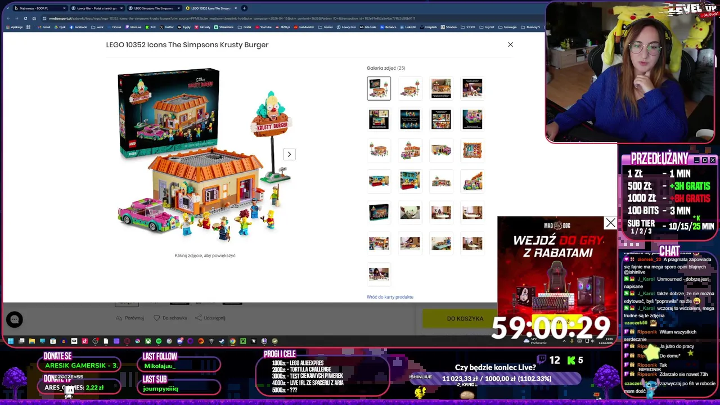Open the Shinden bookmark
The image size is (720, 405).
[449, 27]
